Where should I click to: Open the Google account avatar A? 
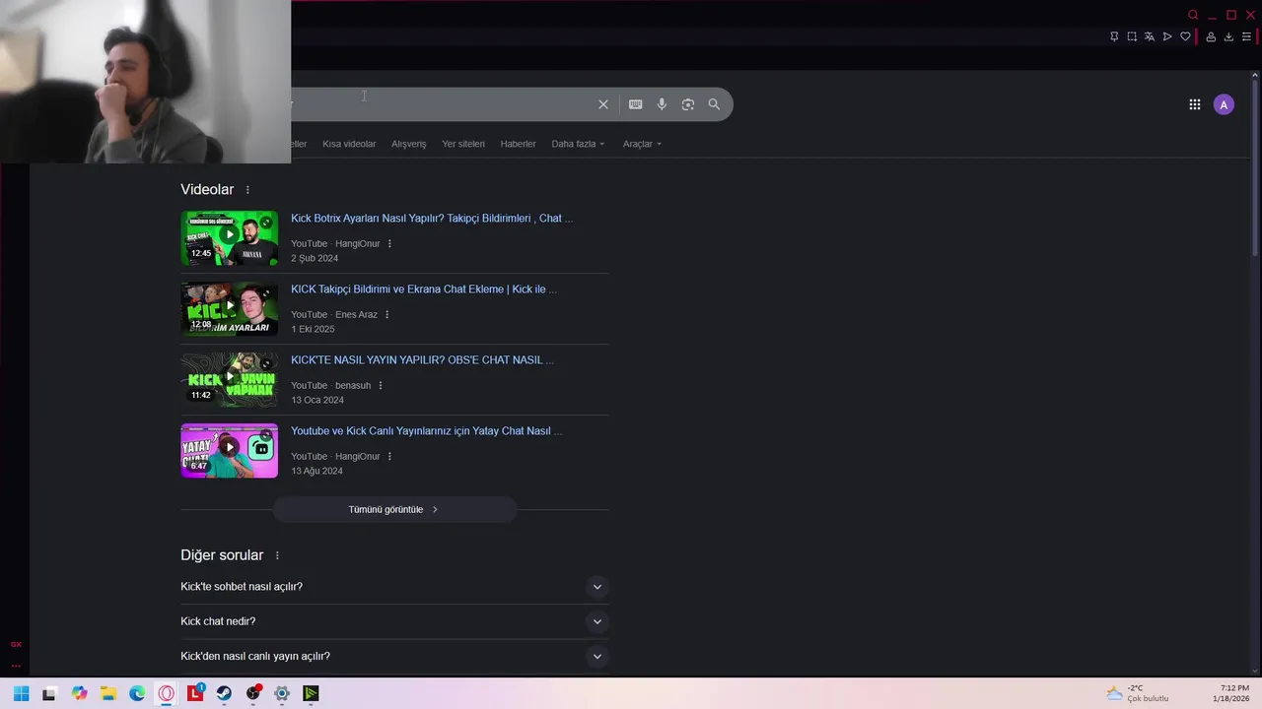pos(1224,104)
